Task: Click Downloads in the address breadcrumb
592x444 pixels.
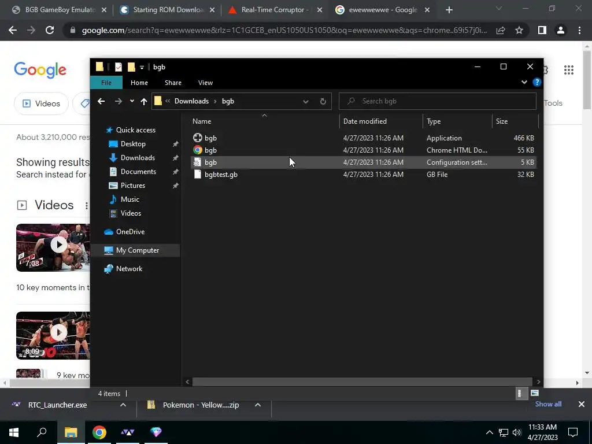Action: [191, 101]
